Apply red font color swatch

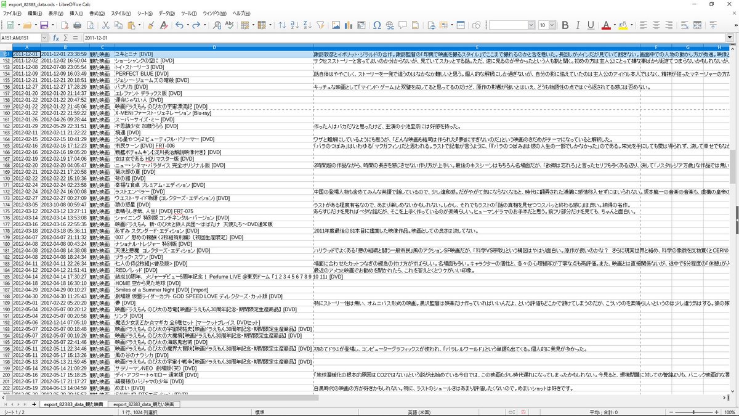(x=606, y=25)
